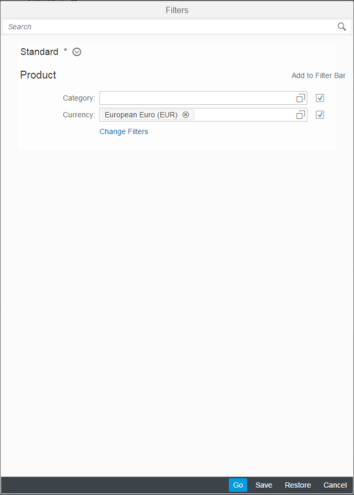Uncheck Currency Add to Filter Bar checkbox

[x=320, y=115]
